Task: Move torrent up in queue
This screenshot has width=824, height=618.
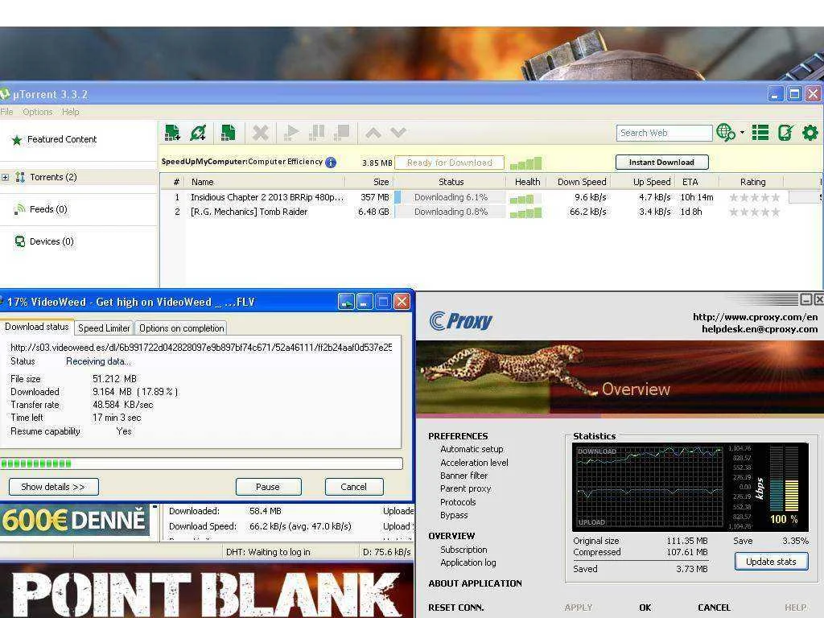Action: tap(373, 133)
